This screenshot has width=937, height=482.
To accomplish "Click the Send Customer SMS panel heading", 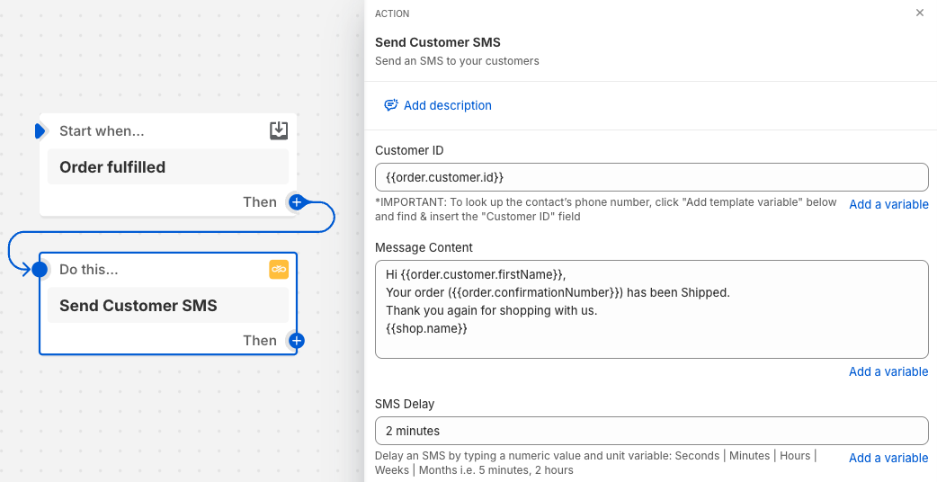I will [x=437, y=42].
